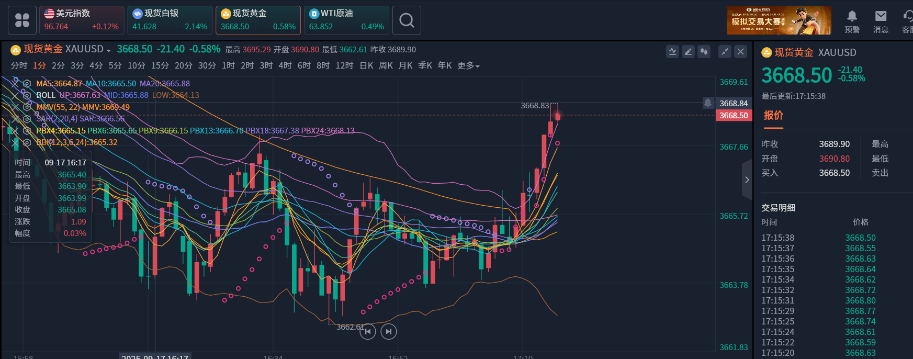The width and height of the screenshot is (913, 359).
Task: Remove the BOLL indicator with X
Action: pos(15,95)
